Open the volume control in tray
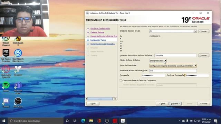The height and width of the screenshot is (124, 221). [199, 121]
